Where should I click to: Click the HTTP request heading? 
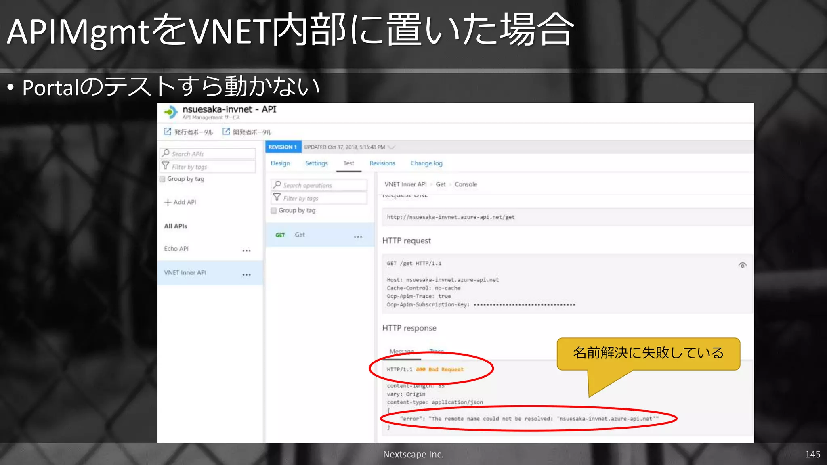pyautogui.click(x=406, y=241)
